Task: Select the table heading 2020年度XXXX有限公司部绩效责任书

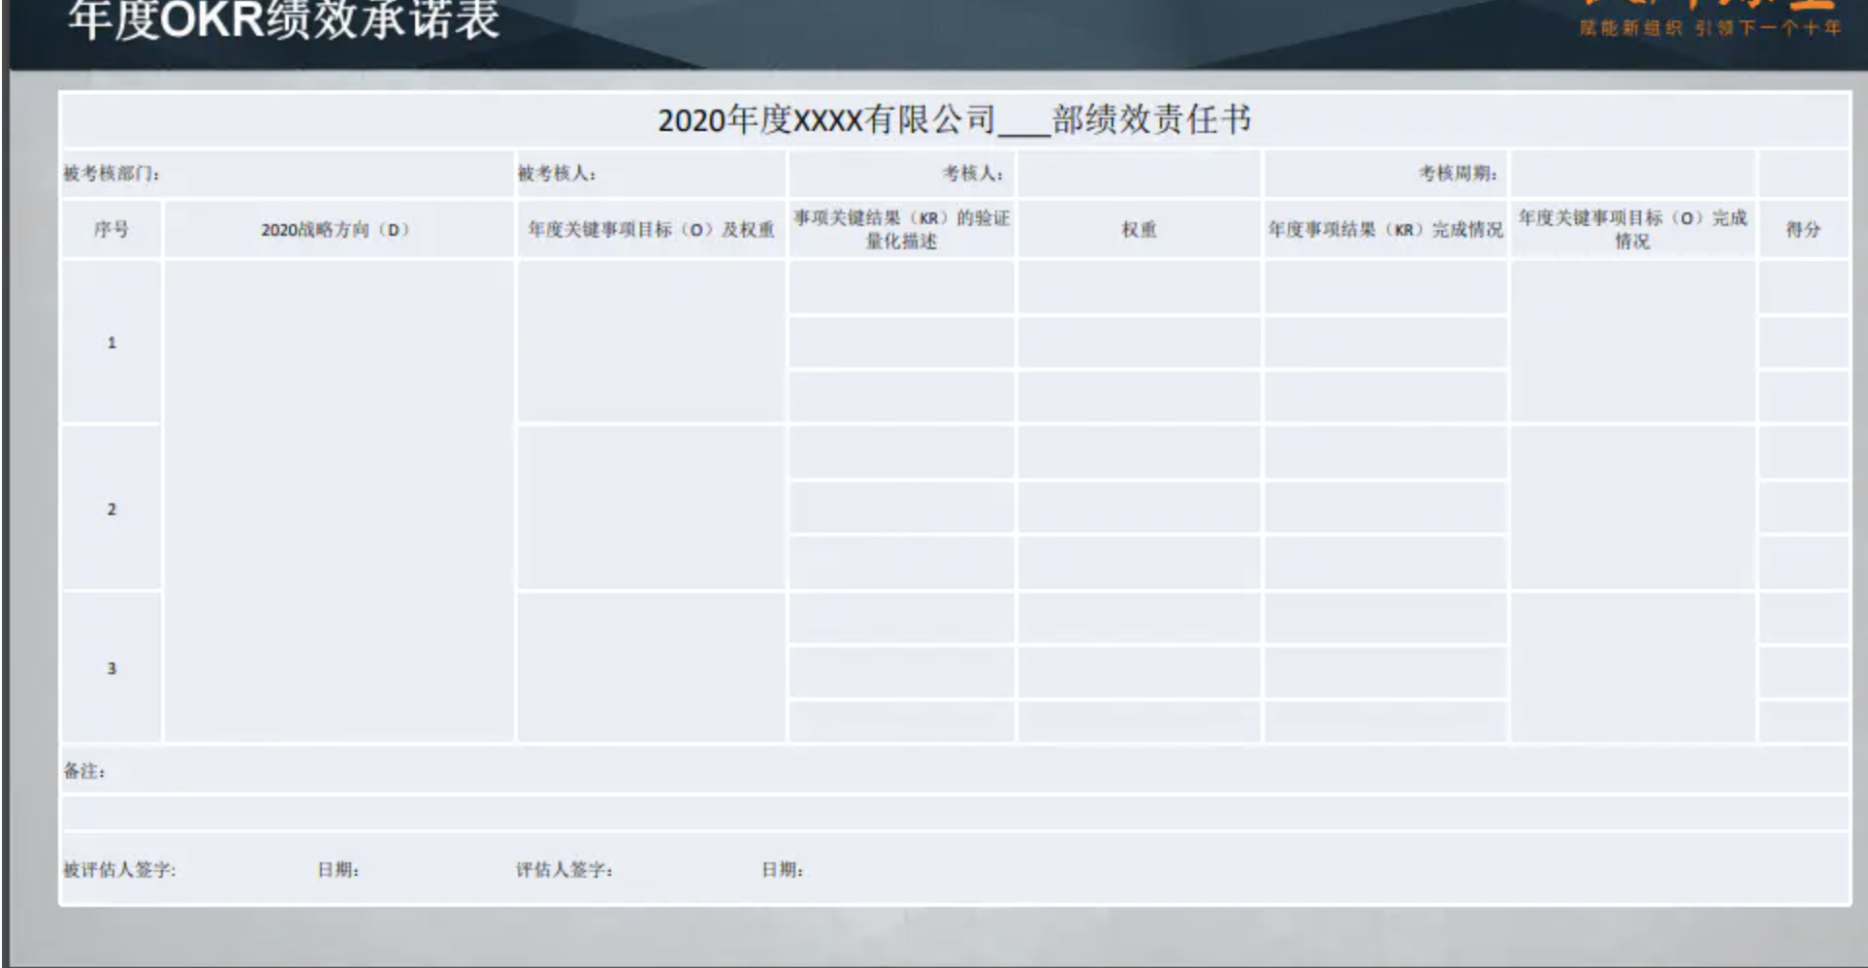Action: [x=954, y=120]
